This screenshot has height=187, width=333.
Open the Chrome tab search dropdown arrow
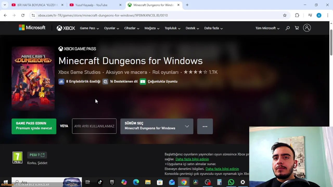pos(5,5)
